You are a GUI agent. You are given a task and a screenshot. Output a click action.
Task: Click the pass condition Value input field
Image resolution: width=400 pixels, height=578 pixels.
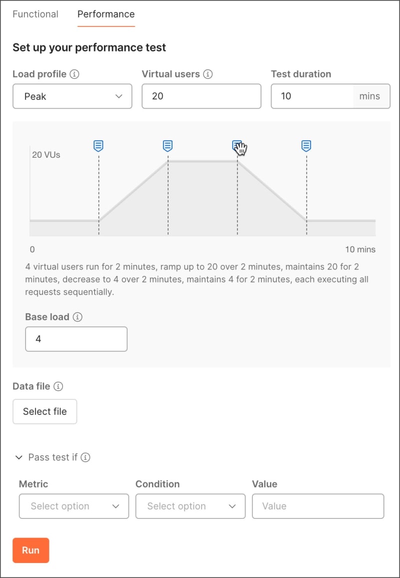pos(318,506)
